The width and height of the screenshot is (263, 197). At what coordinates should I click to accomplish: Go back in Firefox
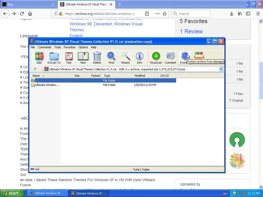[x=5, y=14]
